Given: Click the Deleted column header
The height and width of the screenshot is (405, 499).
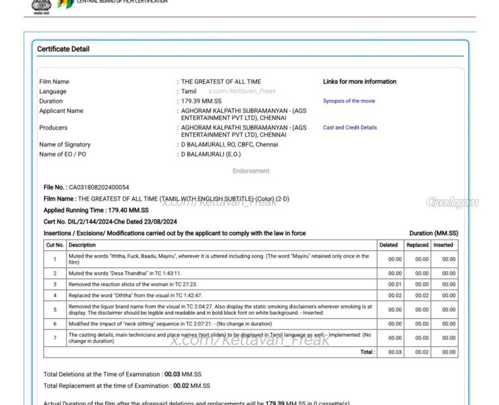Looking at the screenshot, I should (388, 245).
